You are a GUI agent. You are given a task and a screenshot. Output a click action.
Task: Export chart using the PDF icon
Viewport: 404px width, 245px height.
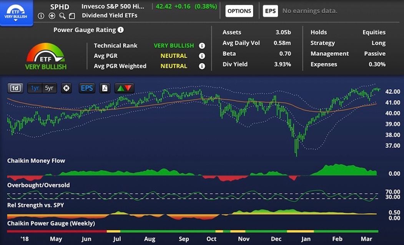[x=105, y=88]
